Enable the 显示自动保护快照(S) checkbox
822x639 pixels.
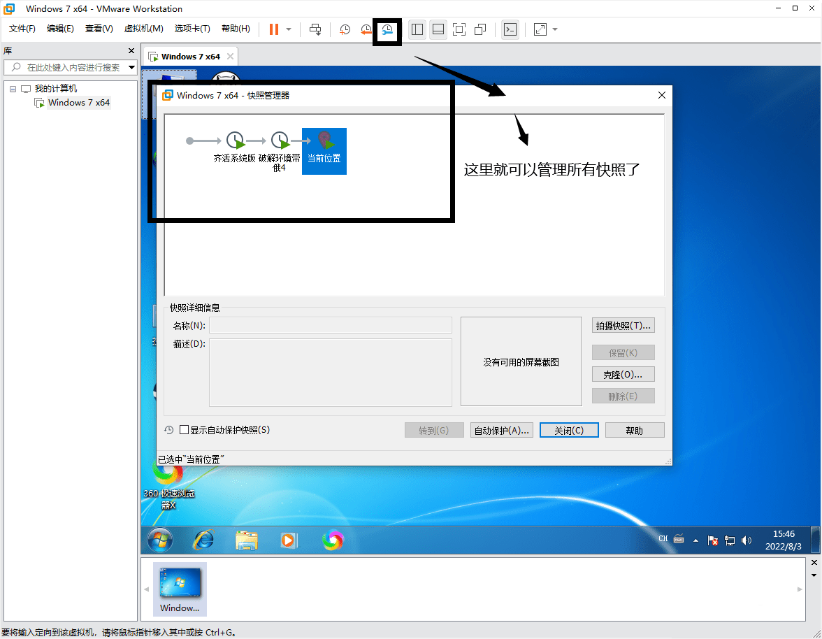pos(184,430)
